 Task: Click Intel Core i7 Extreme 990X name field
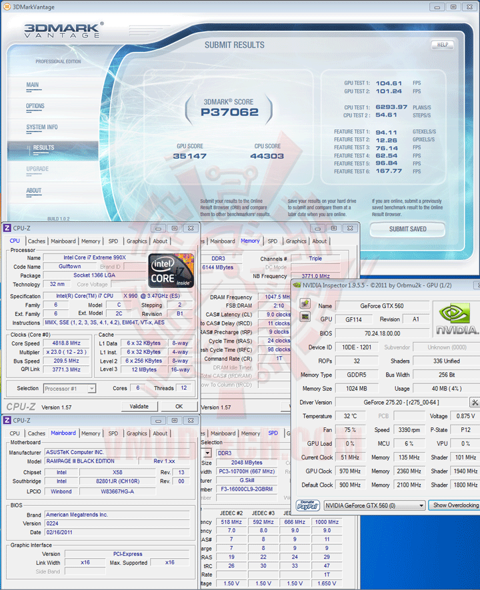point(95,257)
